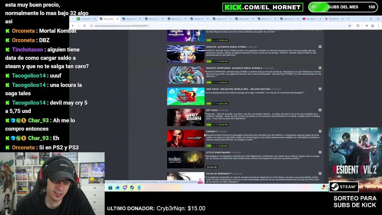Image resolution: width=382 pixels, height=215 pixels.
Task: Close The Best of tab
Action: 343,19
